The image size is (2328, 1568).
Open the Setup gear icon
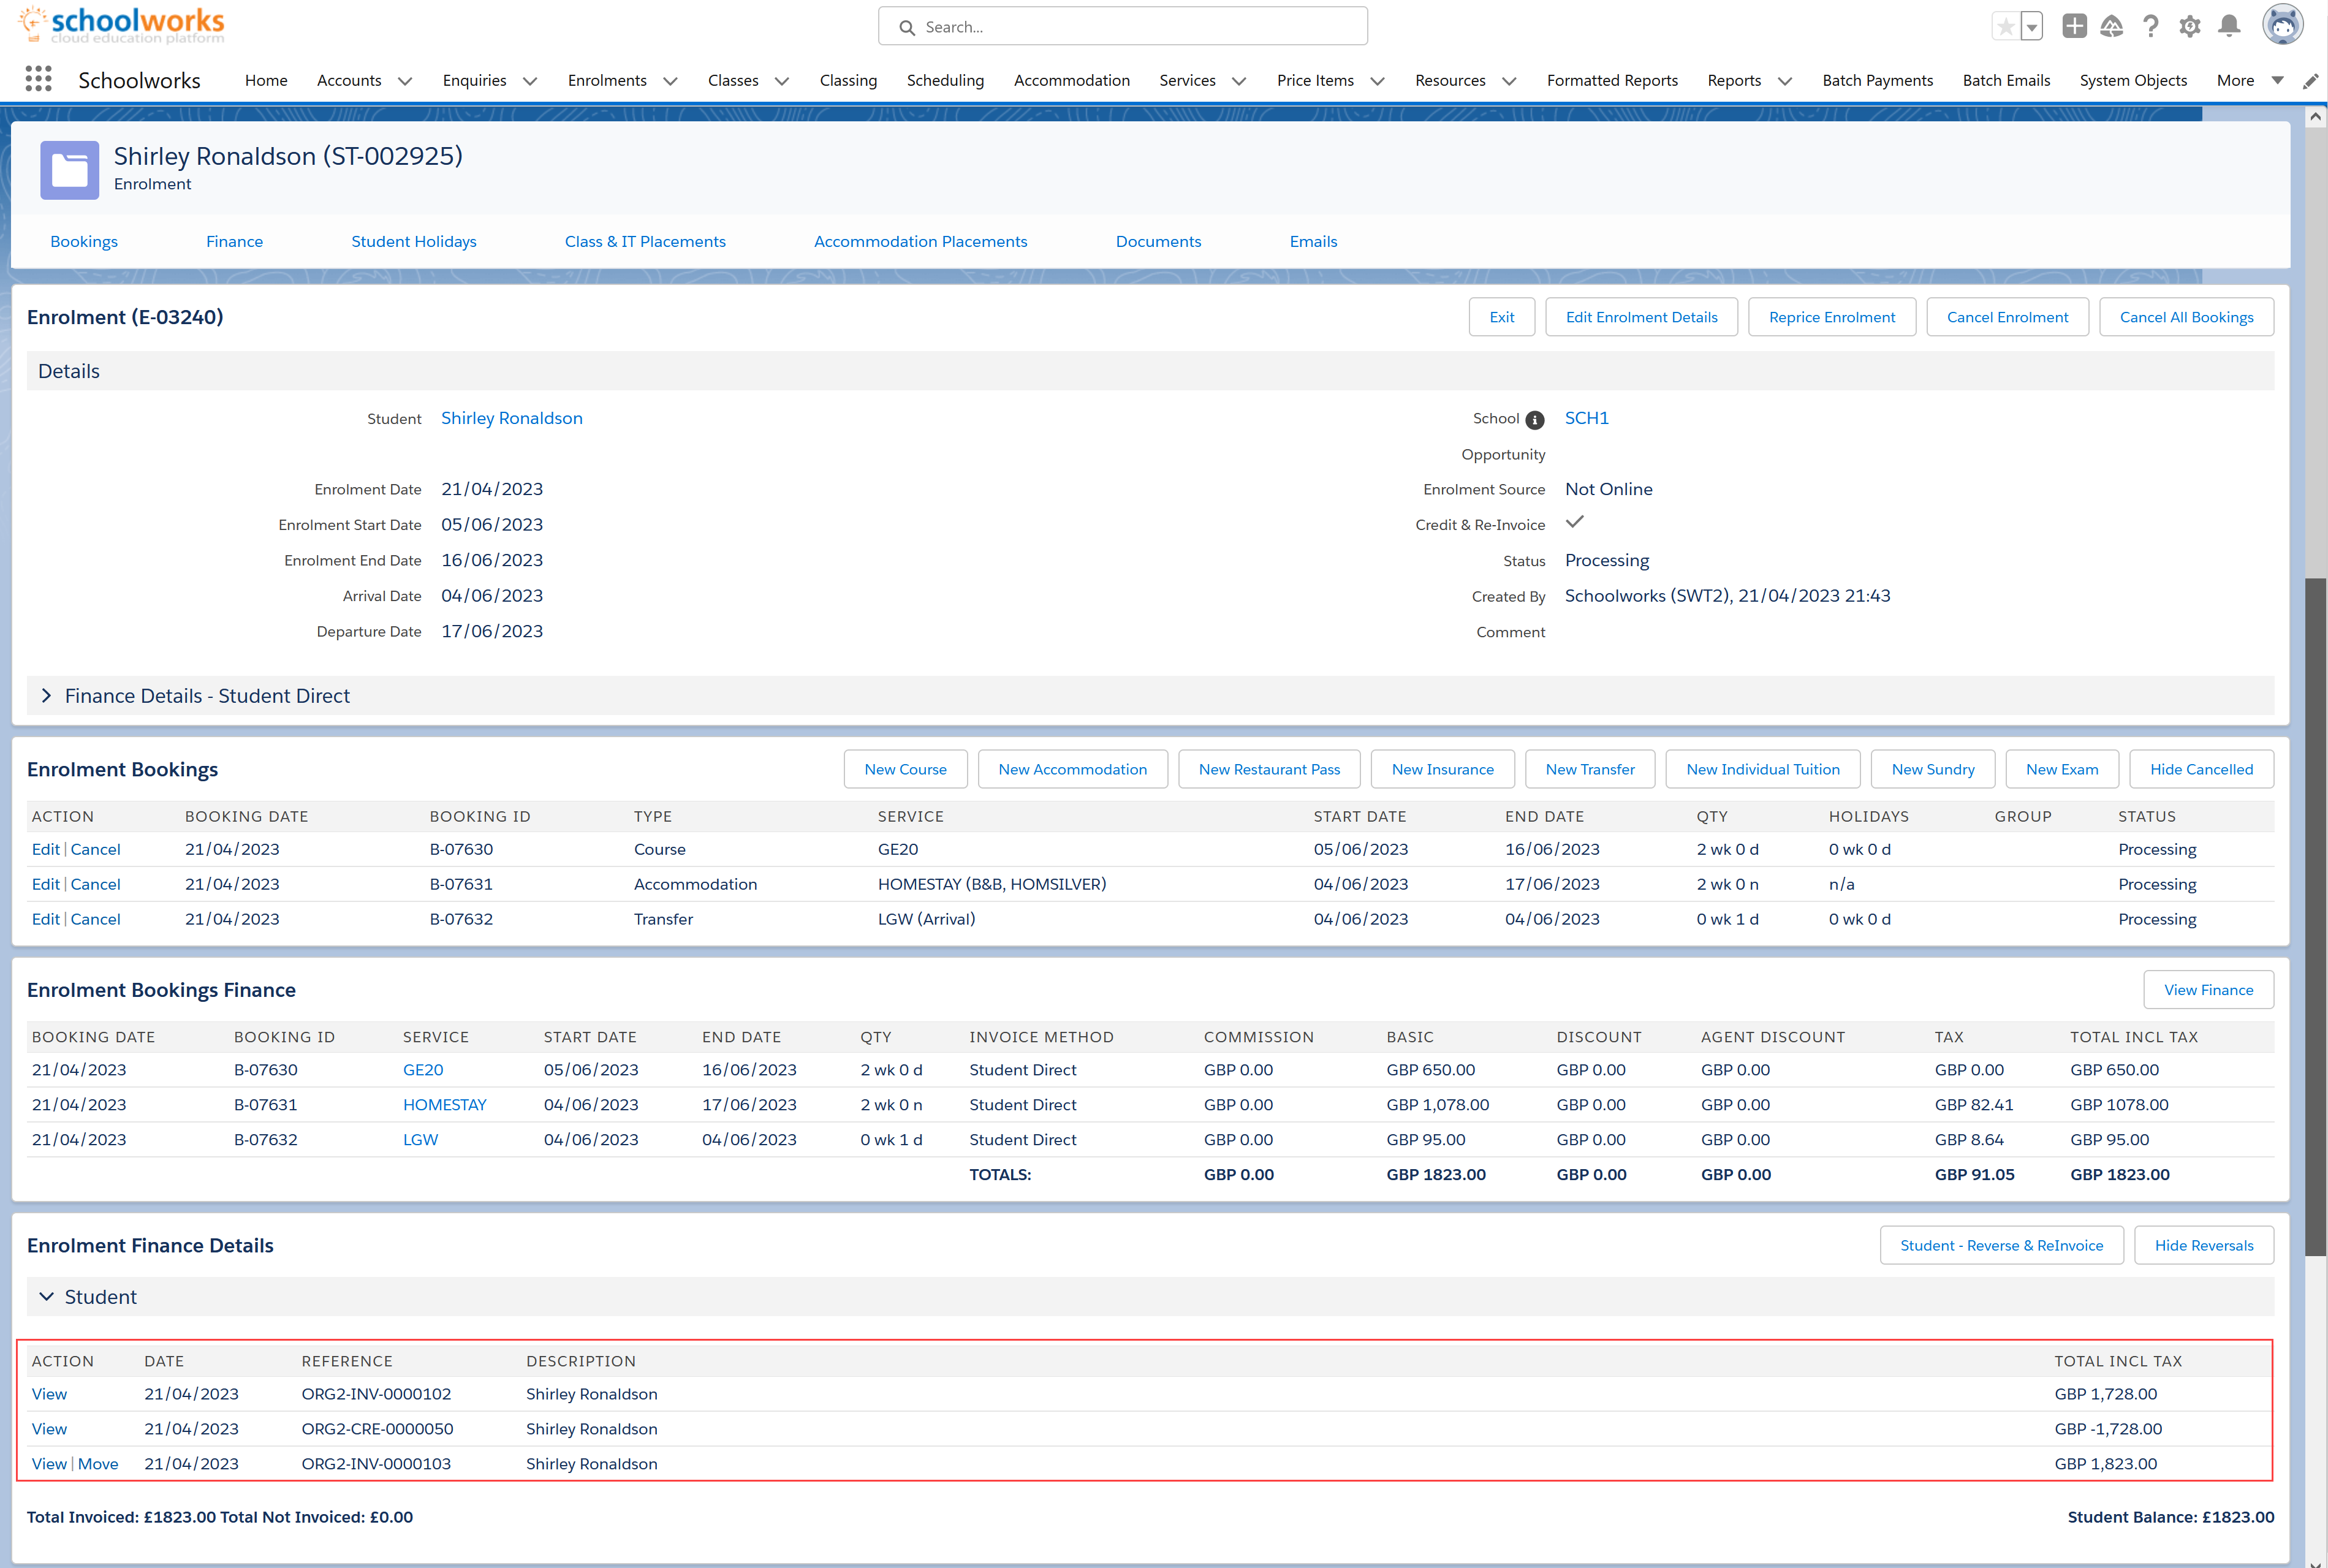(2189, 26)
